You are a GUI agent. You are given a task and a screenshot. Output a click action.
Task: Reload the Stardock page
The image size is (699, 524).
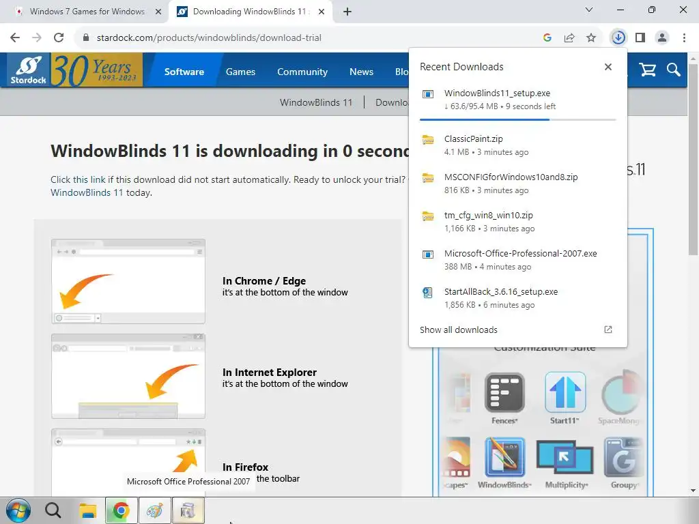pyautogui.click(x=59, y=38)
